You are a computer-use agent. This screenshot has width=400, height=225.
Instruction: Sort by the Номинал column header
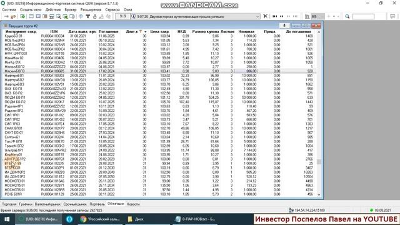[246, 32]
